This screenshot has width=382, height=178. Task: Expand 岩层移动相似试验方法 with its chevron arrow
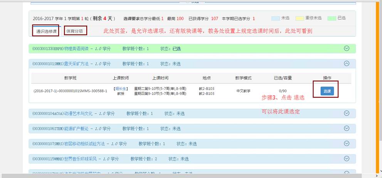[x=346, y=143]
